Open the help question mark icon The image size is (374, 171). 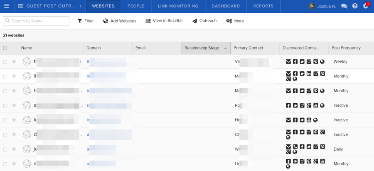click(355, 6)
